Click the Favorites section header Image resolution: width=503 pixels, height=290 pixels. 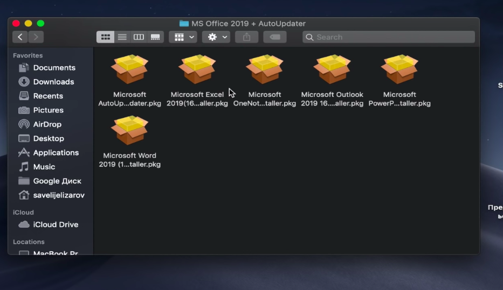coord(27,55)
